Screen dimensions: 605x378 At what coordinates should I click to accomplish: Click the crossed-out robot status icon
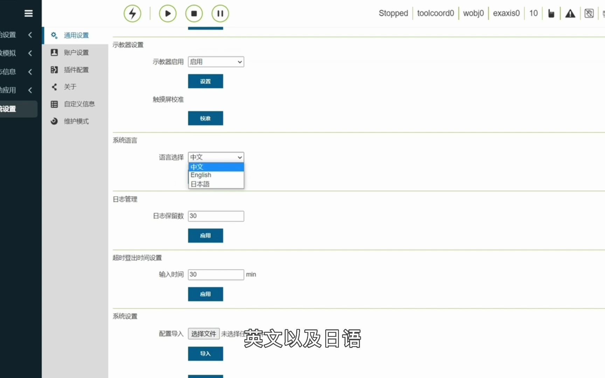pos(589,13)
